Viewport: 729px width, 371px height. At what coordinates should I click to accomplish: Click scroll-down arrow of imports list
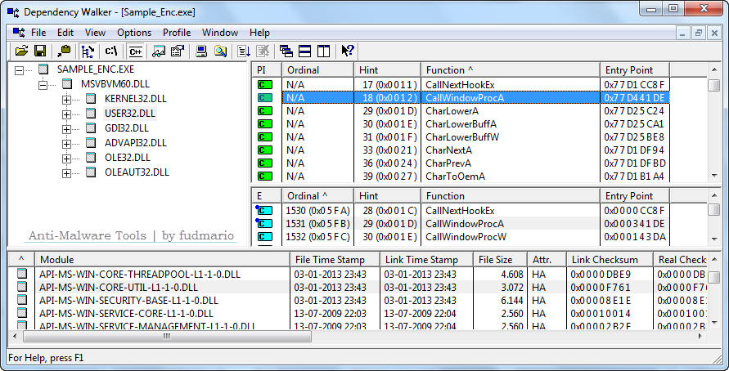(x=714, y=176)
